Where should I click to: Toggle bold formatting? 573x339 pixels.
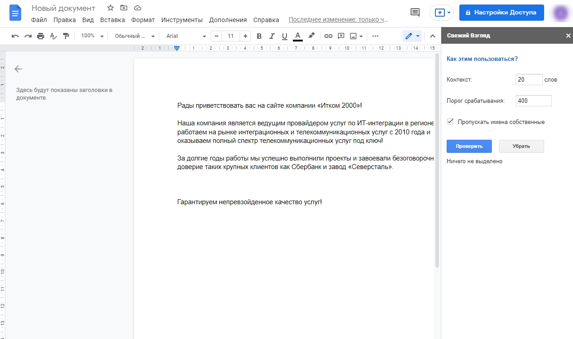pos(259,36)
